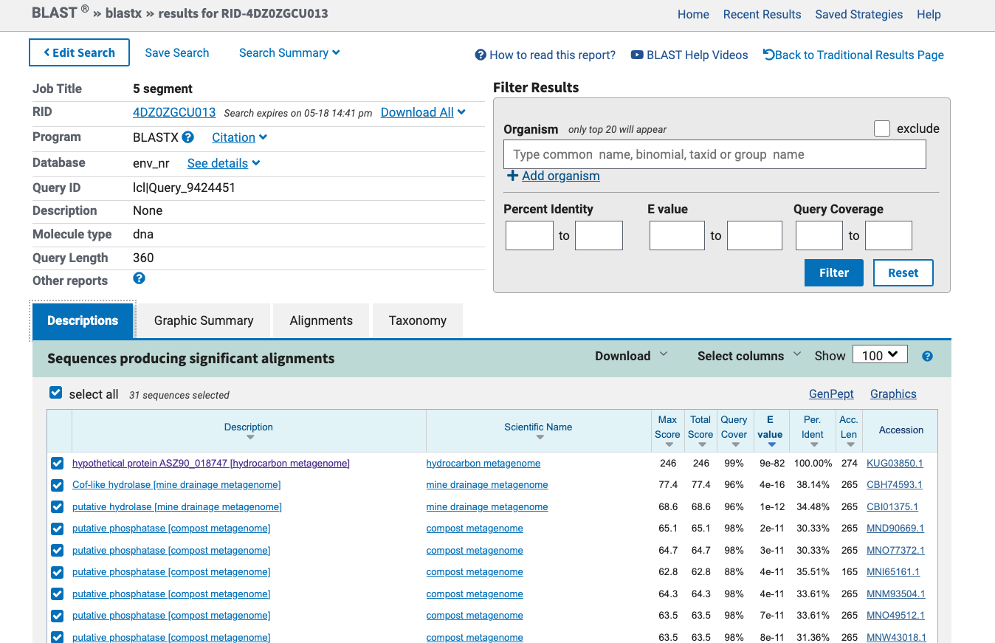The height and width of the screenshot is (643, 995).
Task: Expand the Citation dropdown
Action: click(x=239, y=137)
